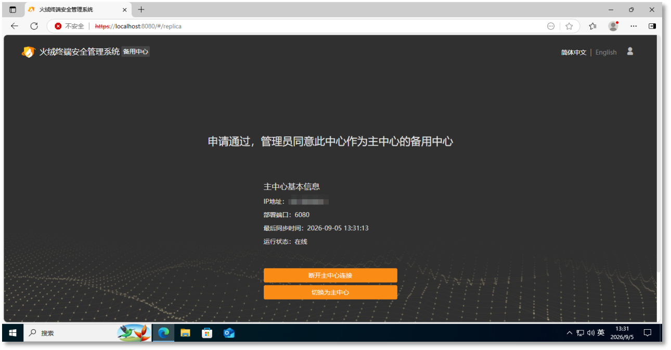The width and height of the screenshot is (671, 350).
Task: Click the 备用中心 badge
Action: (x=136, y=51)
